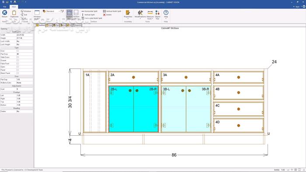The image size is (306, 172).
Task: Click the Vertical Split button
Action: tap(88, 14)
